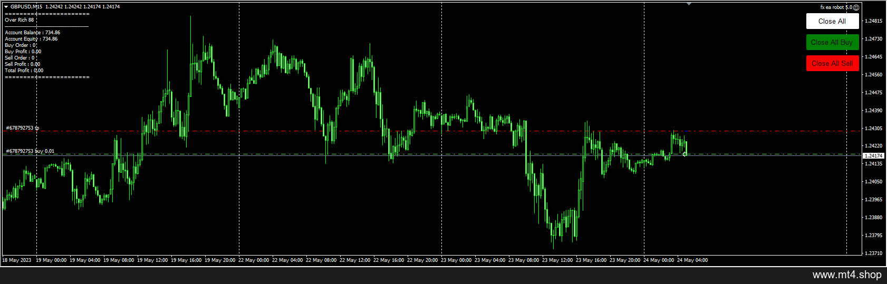The height and width of the screenshot is (284, 887).
Task: Click "24 May 04:00" on the time axis
Action: click(x=692, y=260)
